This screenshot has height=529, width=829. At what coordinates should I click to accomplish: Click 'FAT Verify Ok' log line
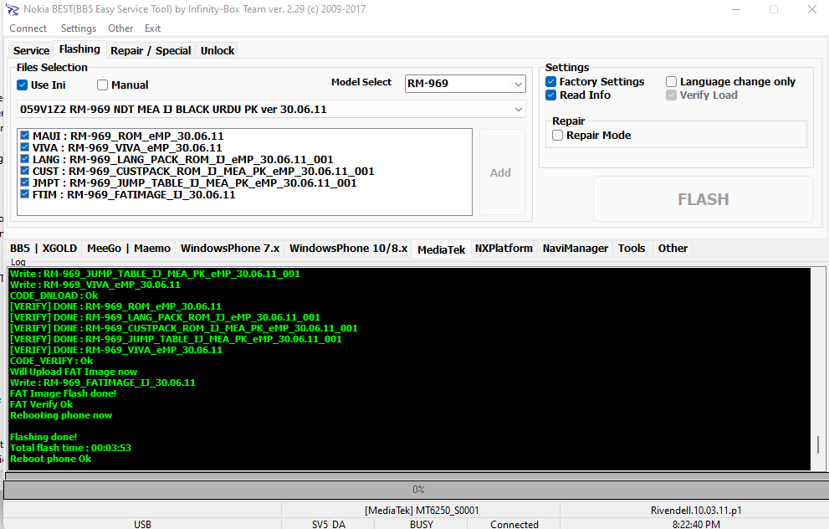point(41,404)
